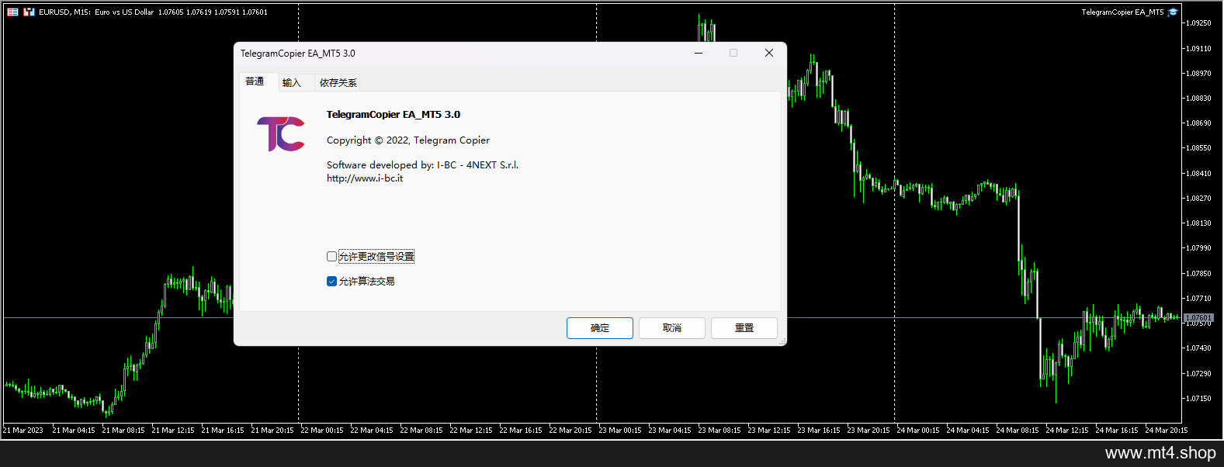Click the dialog resize grip corner
Image resolution: width=1224 pixels, height=467 pixels.
tap(782, 341)
